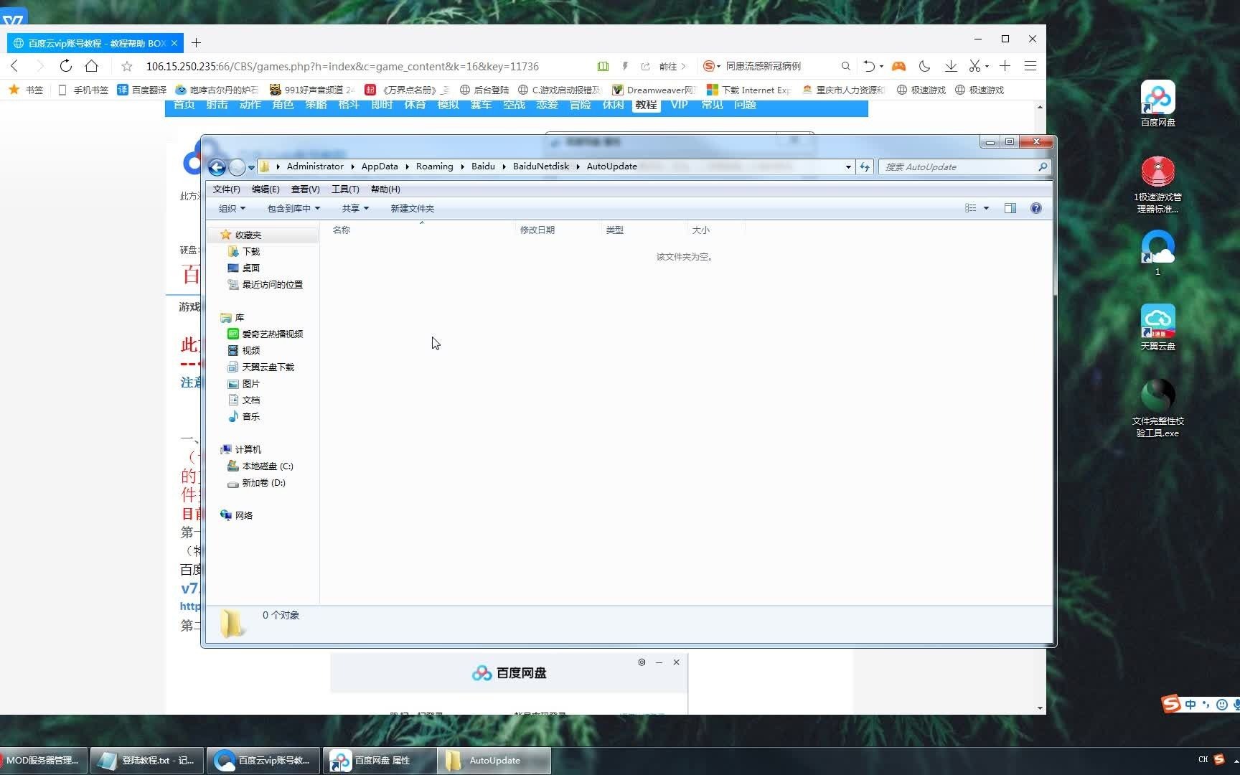The image size is (1240, 775).
Task: Open 天翼云盘 desktop shortcut
Action: pos(1157,327)
